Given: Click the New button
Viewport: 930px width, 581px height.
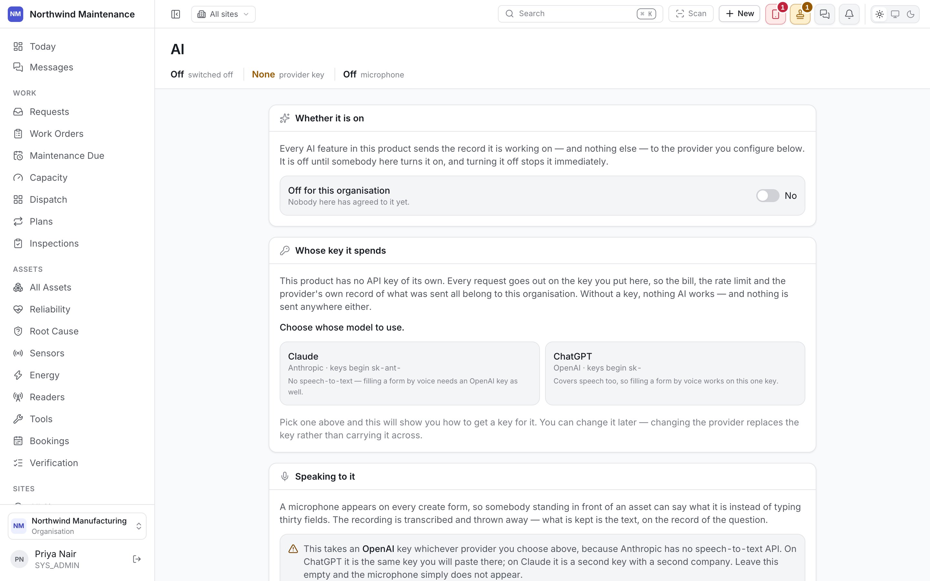Looking at the screenshot, I should pos(739,14).
